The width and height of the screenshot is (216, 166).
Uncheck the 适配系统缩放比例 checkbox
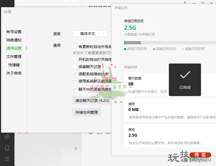[75, 74]
